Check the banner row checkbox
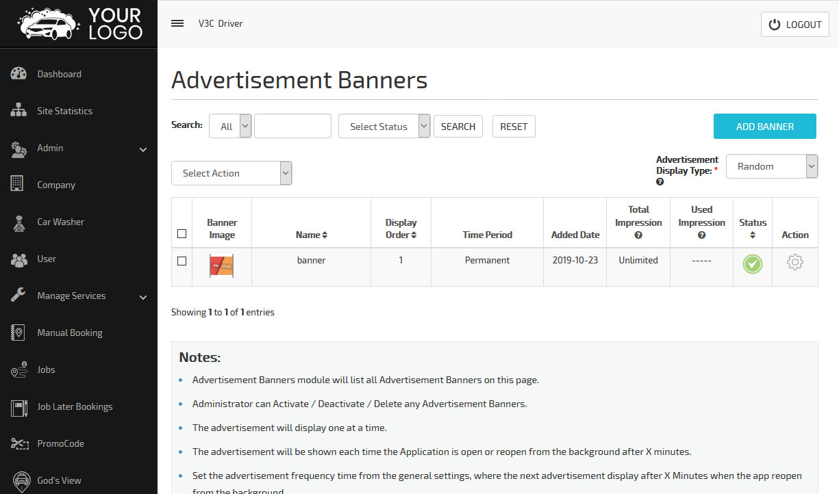Viewport: 839px width, 494px height. [x=181, y=261]
